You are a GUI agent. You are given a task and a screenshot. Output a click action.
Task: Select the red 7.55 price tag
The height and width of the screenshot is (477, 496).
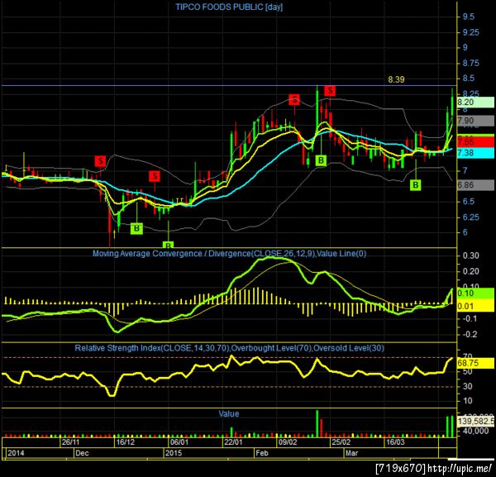coord(475,141)
